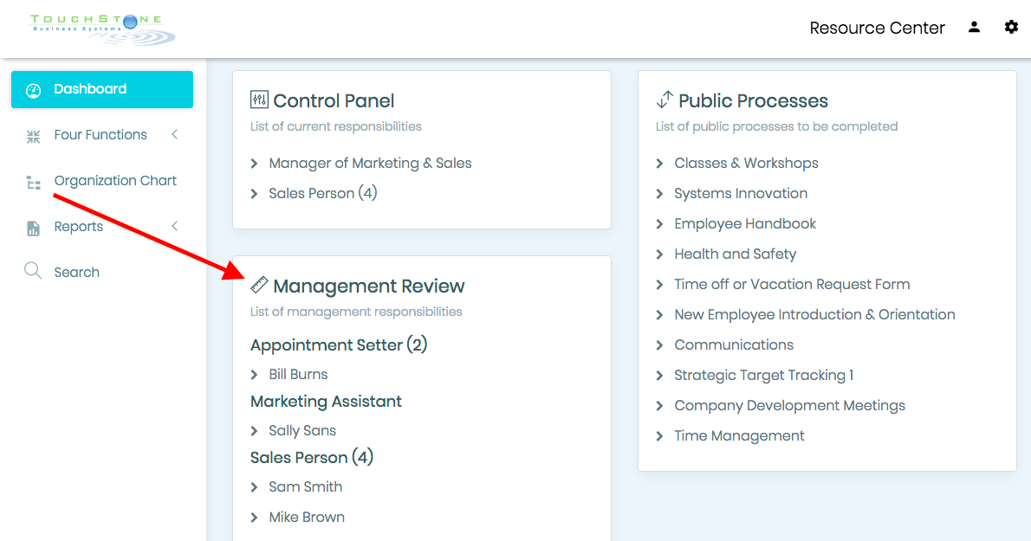Click the user profile icon
The height and width of the screenshot is (541, 1031).
974,27
